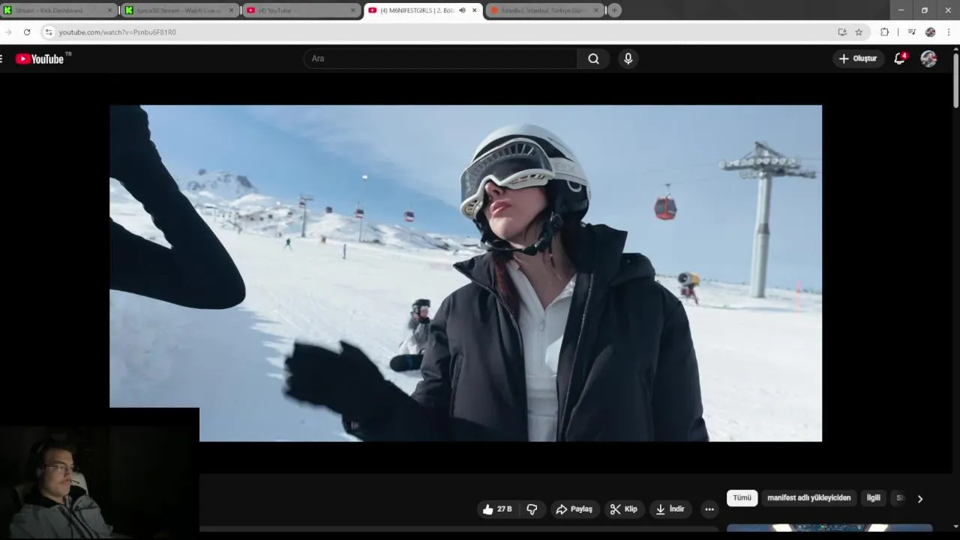Viewport: 960px width, 540px height.
Task: Open the YouTube guide hamburger menu
Action: click(1, 58)
